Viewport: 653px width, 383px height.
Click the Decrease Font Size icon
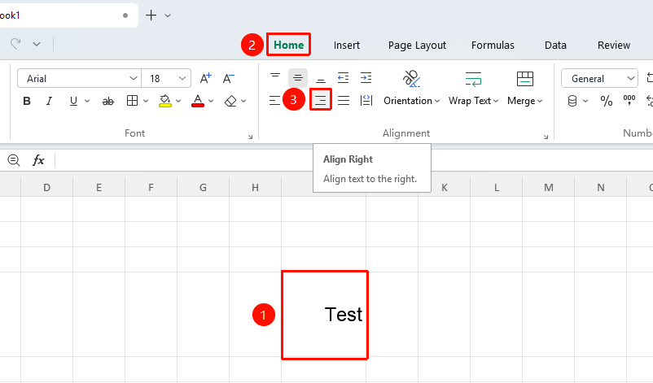pyautogui.click(x=228, y=78)
